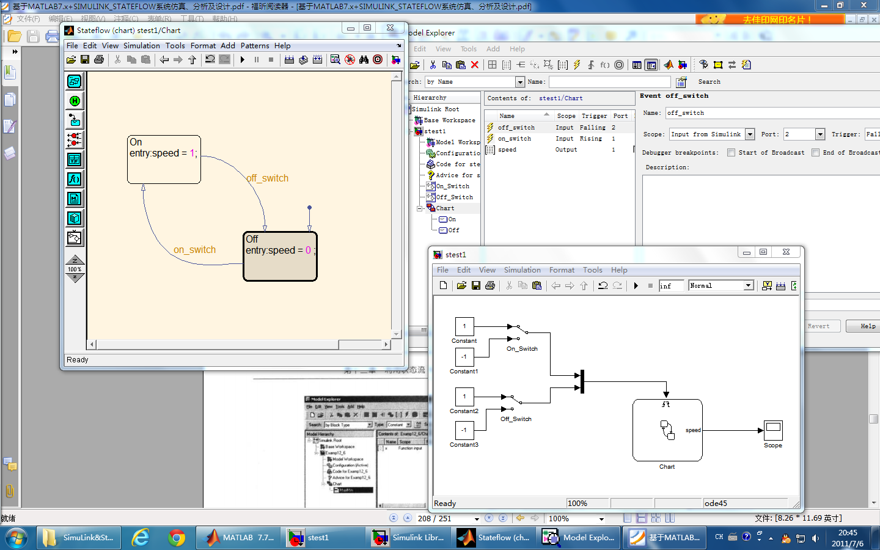Click the Revert button in Model Explorer
880x550 pixels.
pos(818,326)
